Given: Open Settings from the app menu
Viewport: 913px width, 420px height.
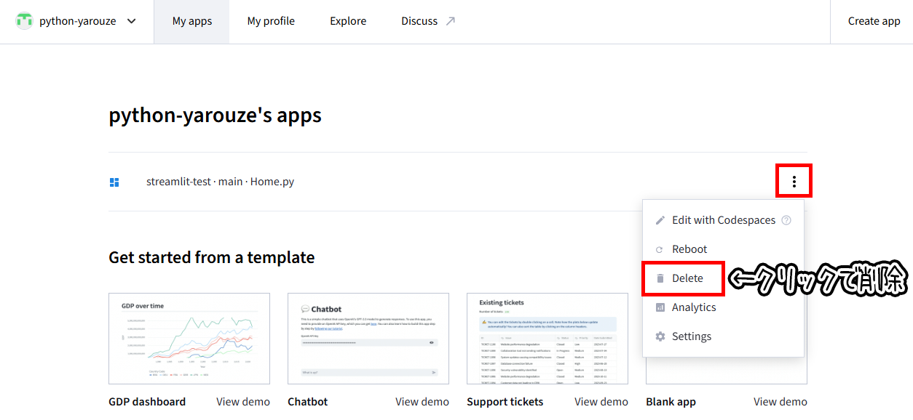Looking at the screenshot, I should (x=723, y=336).
